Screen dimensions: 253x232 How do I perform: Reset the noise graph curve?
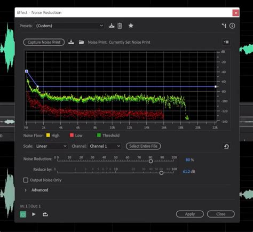pyautogui.click(x=226, y=147)
